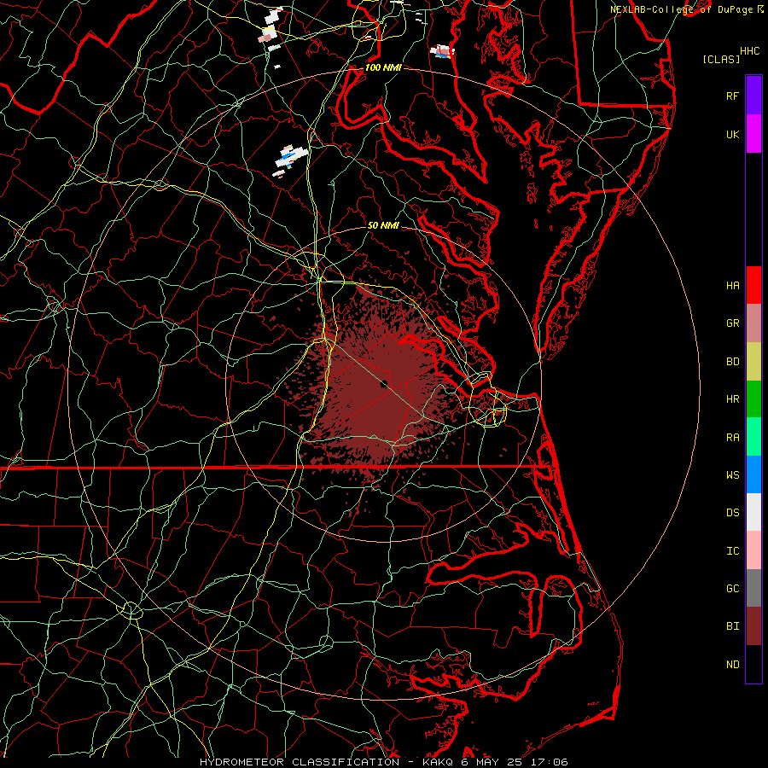
Task: Click the RA legend label
Action: (x=732, y=438)
